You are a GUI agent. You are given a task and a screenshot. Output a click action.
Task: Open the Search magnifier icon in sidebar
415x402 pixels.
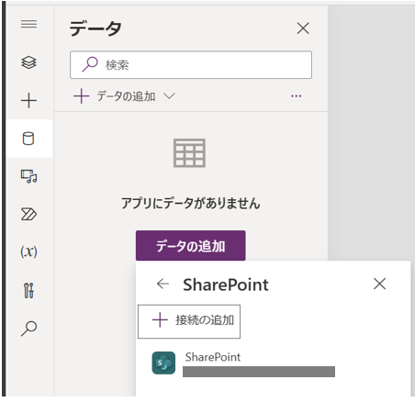tap(28, 329)
